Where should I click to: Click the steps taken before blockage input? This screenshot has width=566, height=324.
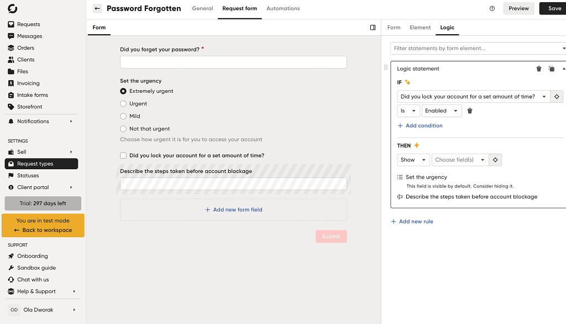(234, 184)
